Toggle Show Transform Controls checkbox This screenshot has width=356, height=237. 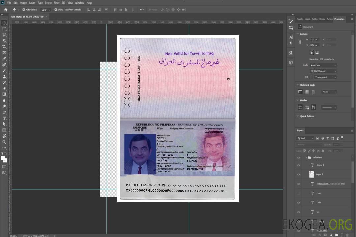coord(56,10)
